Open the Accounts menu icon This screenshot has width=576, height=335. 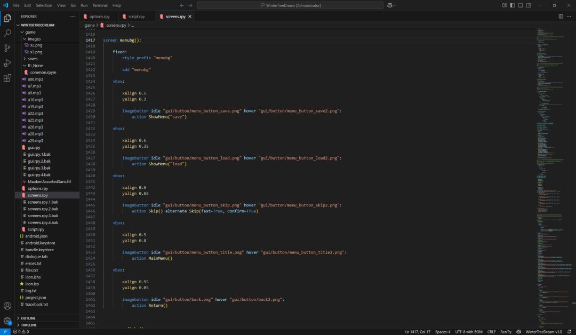click(x=7, y=306)
